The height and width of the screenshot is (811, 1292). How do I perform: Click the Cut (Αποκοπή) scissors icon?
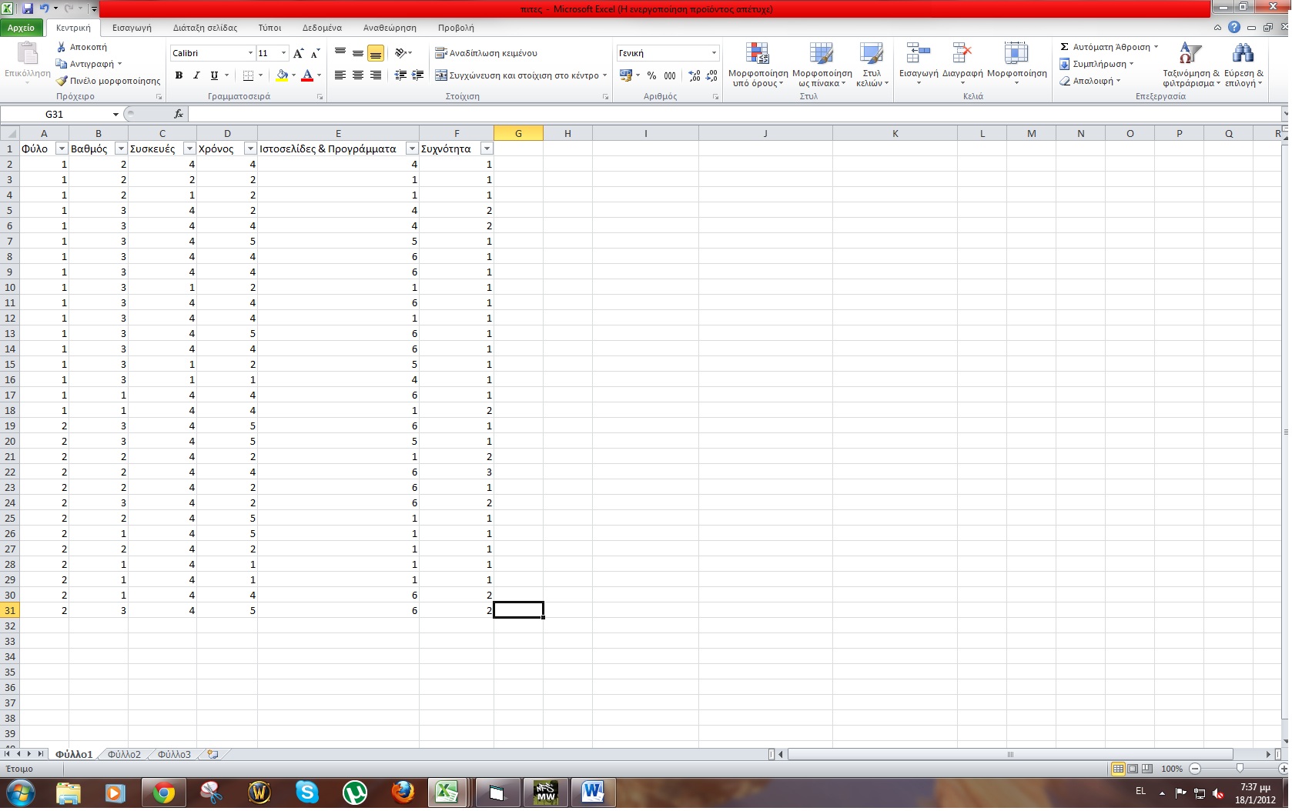tap(62, 47)
